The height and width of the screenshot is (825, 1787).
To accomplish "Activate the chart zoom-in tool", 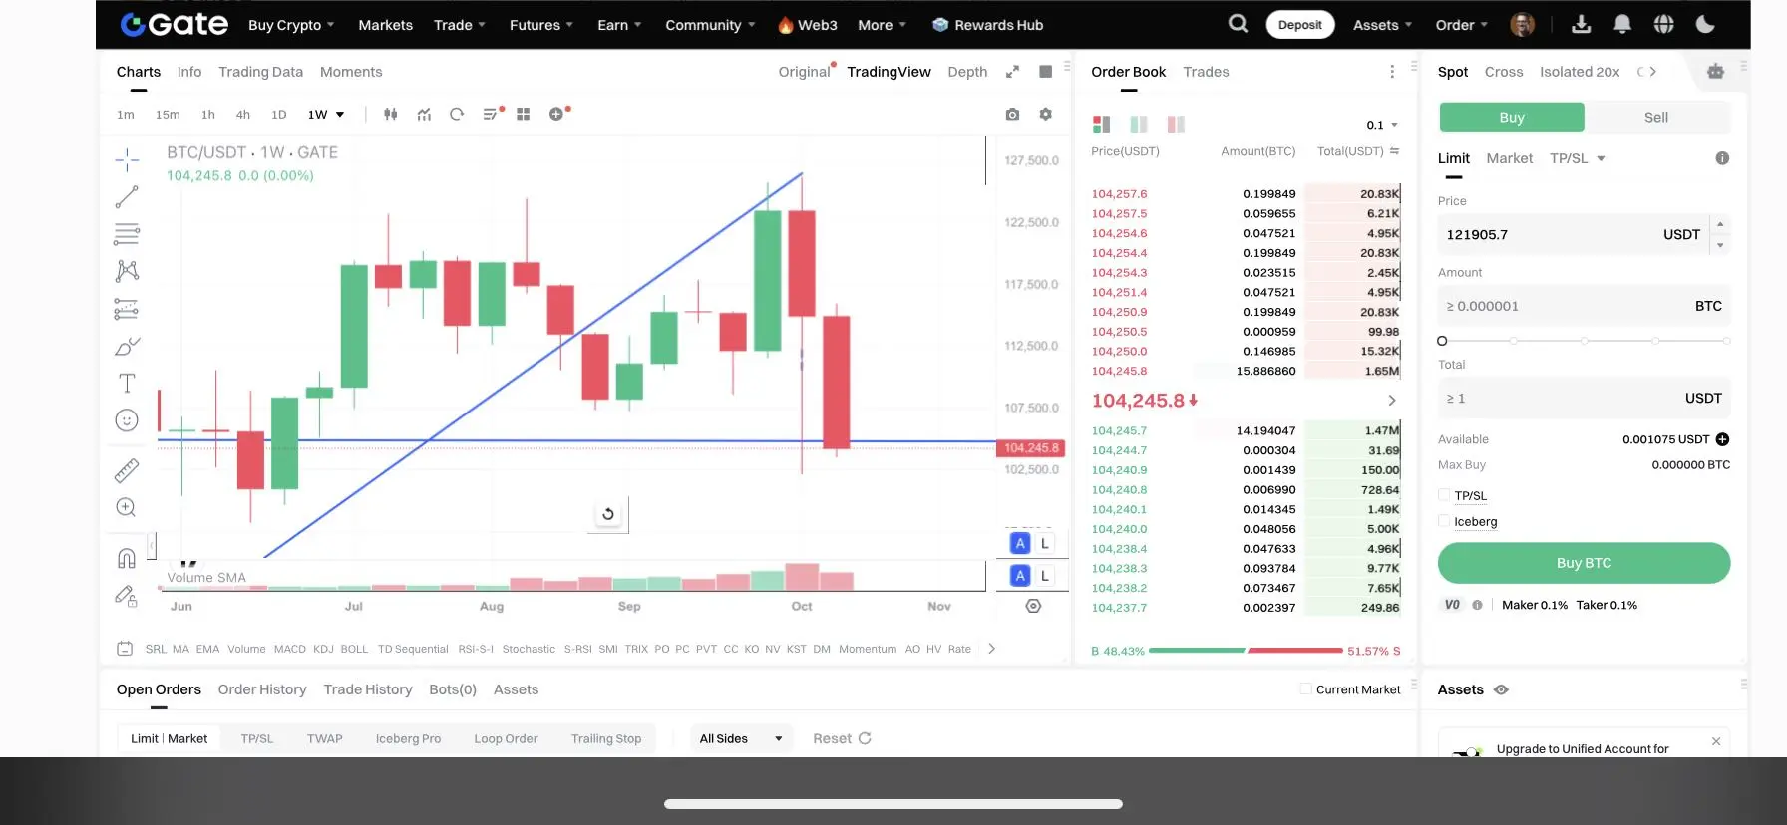I will pos(127,508).
